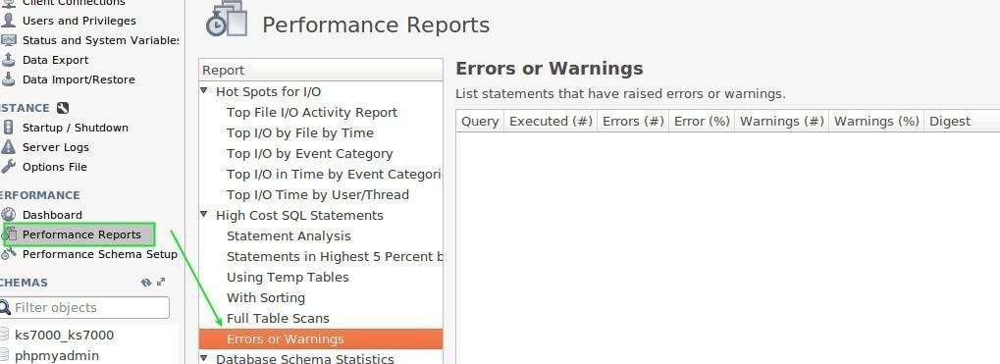The height and width of the screenshot is (364, 1000).
Task: Click the Filter objects search field
Action: click(85, 307)
